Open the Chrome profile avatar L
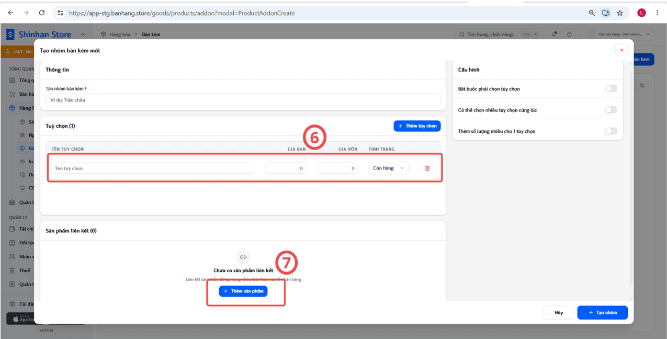This screenshot has height=339, width=667. click(x=641, y=13)
